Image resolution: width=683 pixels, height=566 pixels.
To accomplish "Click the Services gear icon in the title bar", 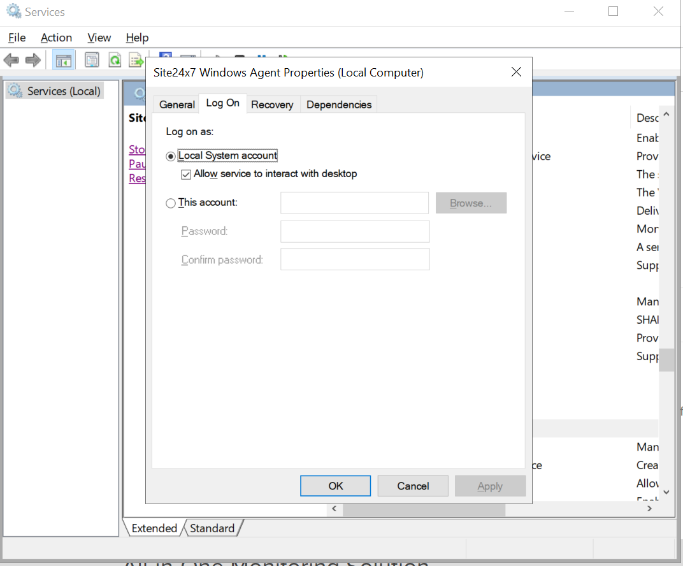I will click(14, 11).
